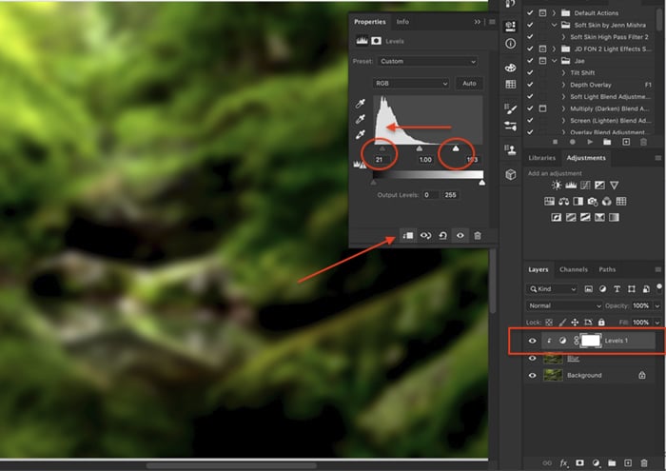Switch to the Libraries tab
The image size is (666, 471).
(x=542, y=158)
